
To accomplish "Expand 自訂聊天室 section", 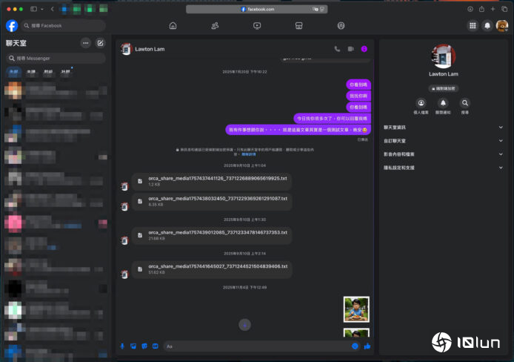I will point(441,140).
